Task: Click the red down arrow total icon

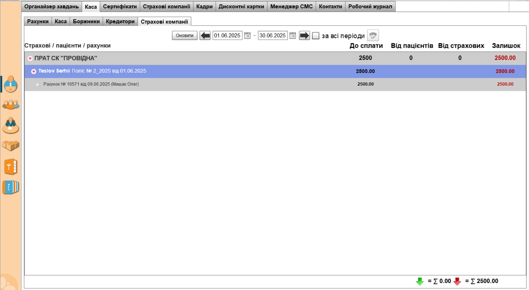Action: tap(457, 281)
